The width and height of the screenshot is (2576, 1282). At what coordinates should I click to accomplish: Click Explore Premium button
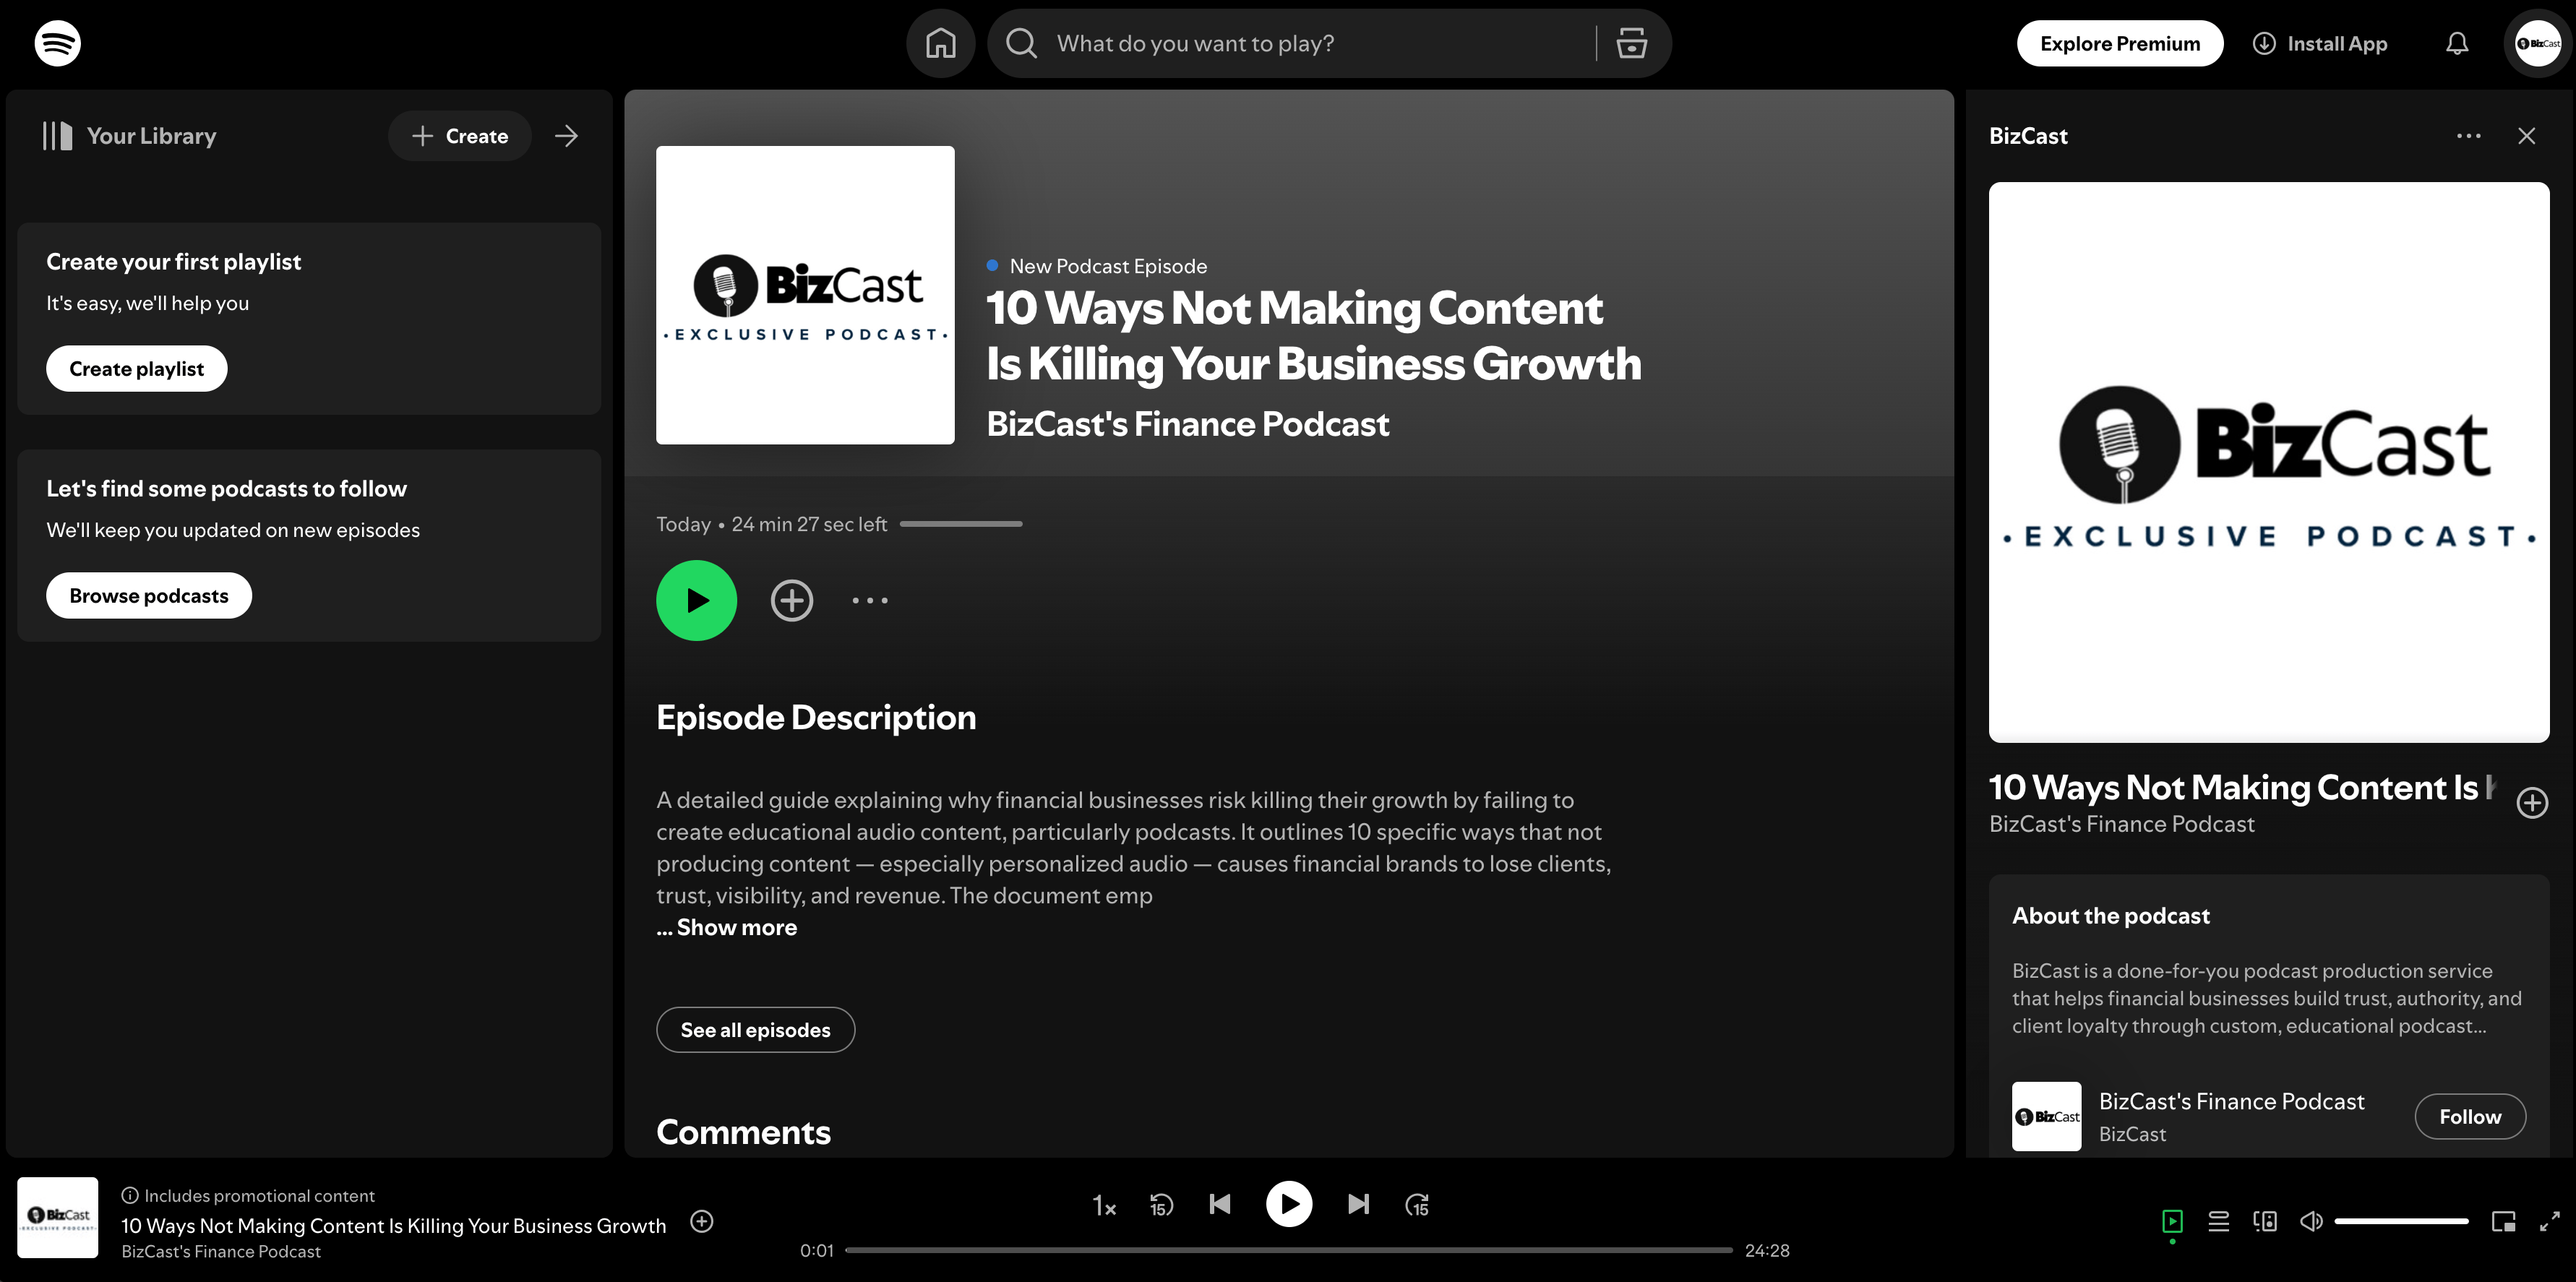pyautogui.click(x=2119, y=43)
